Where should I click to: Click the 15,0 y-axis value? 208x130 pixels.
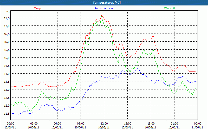click(7, 58)
